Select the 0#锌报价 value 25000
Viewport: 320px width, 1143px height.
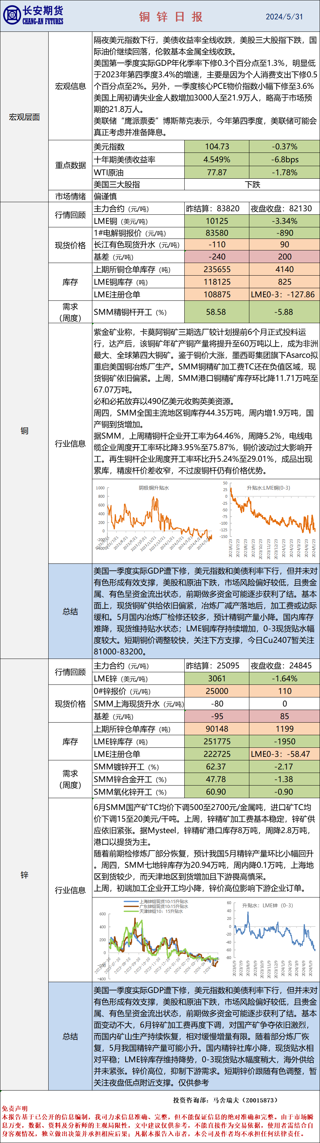pyautogui.click(x=216, y=691)
